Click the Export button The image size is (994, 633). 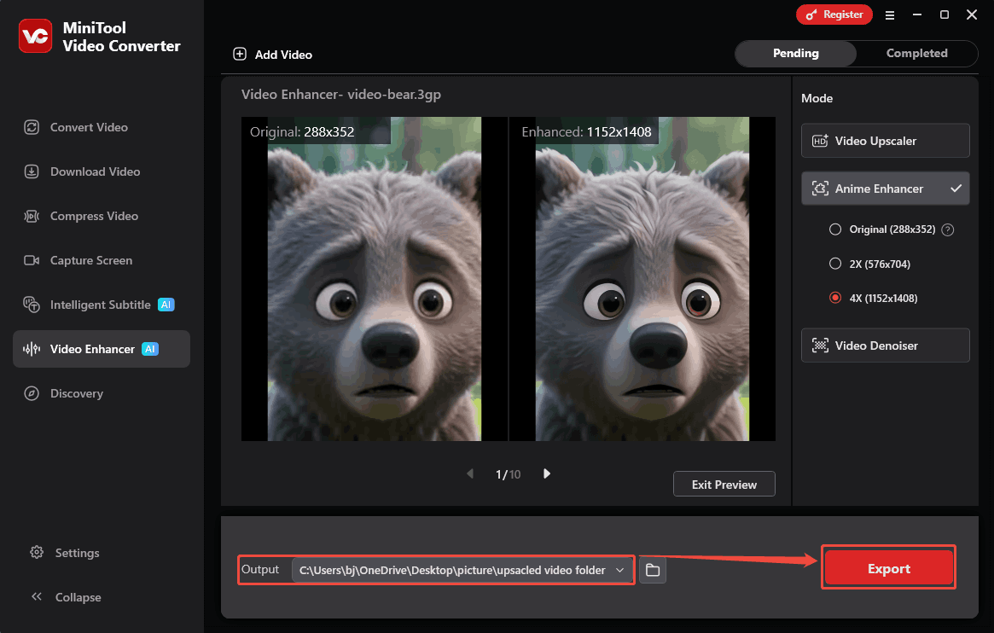(x=888, y=567)
